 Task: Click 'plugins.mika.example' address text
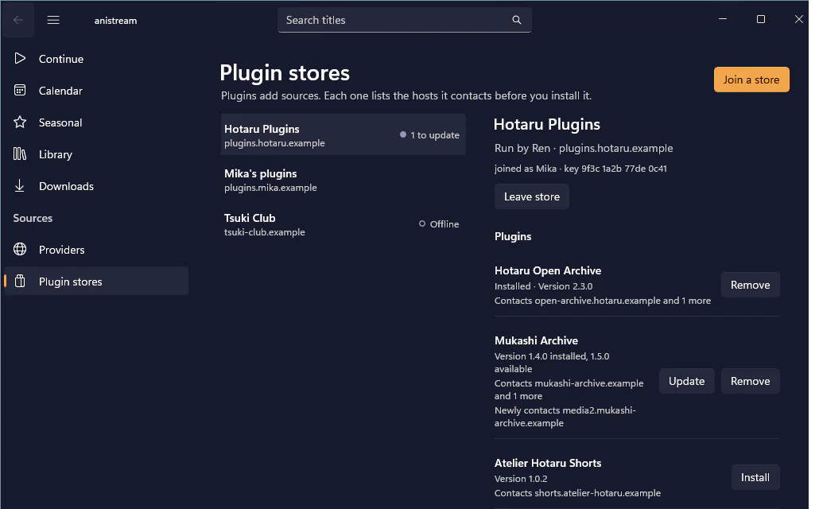click(270, 188)
